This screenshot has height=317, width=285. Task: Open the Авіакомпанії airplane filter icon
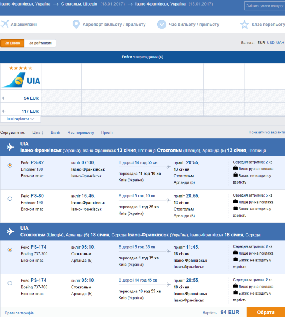(4, 24)
